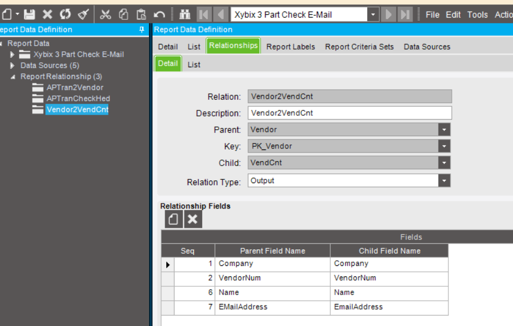Switch to the Report Criteria Sets tab
Screen dimensions: 513x326
coord(359,47)
